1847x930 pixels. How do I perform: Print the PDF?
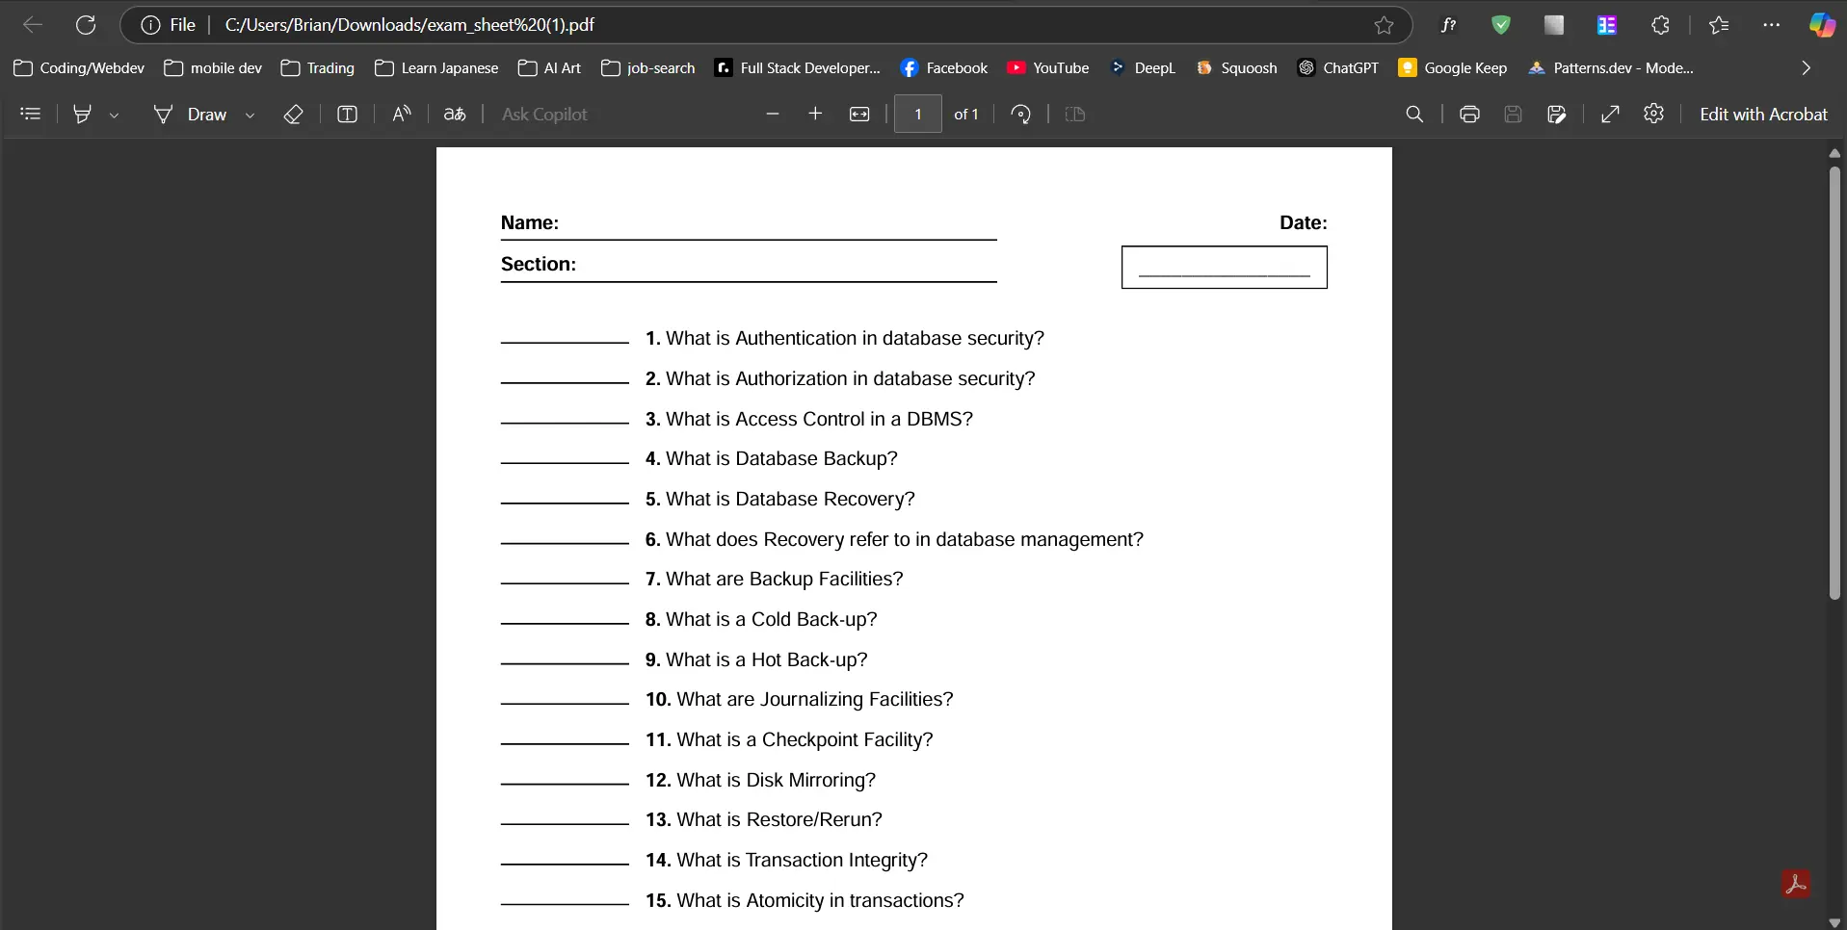[1468, 115]
